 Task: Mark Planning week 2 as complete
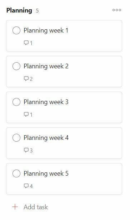16,66
